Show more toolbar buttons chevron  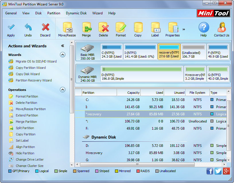184,29
